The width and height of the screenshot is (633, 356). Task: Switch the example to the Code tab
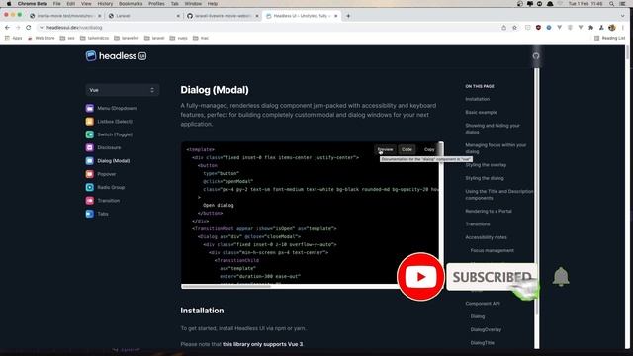tap(407, 149)
